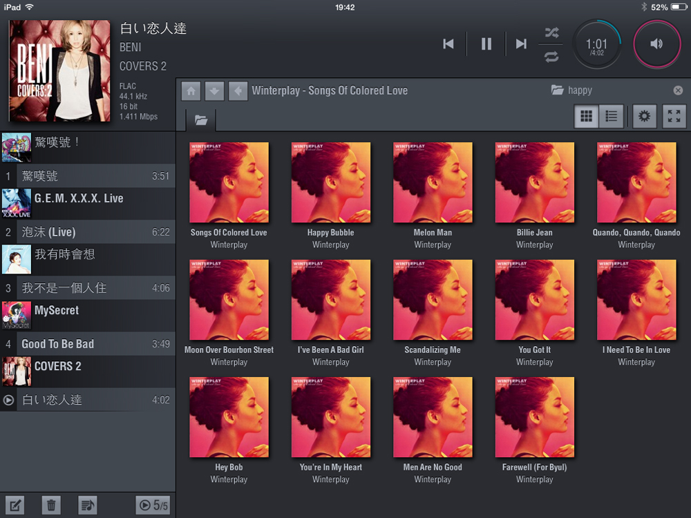Play the Scandalizing Me track

coord(433,311)
